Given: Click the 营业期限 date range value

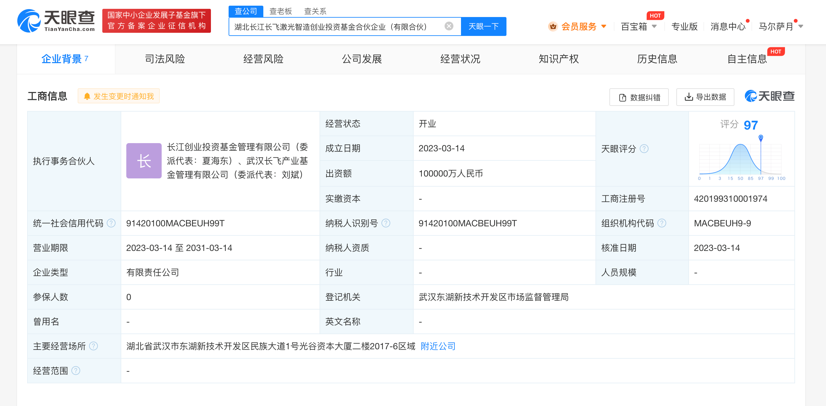Looking at the screenshot, I should [x=179, y=248].
